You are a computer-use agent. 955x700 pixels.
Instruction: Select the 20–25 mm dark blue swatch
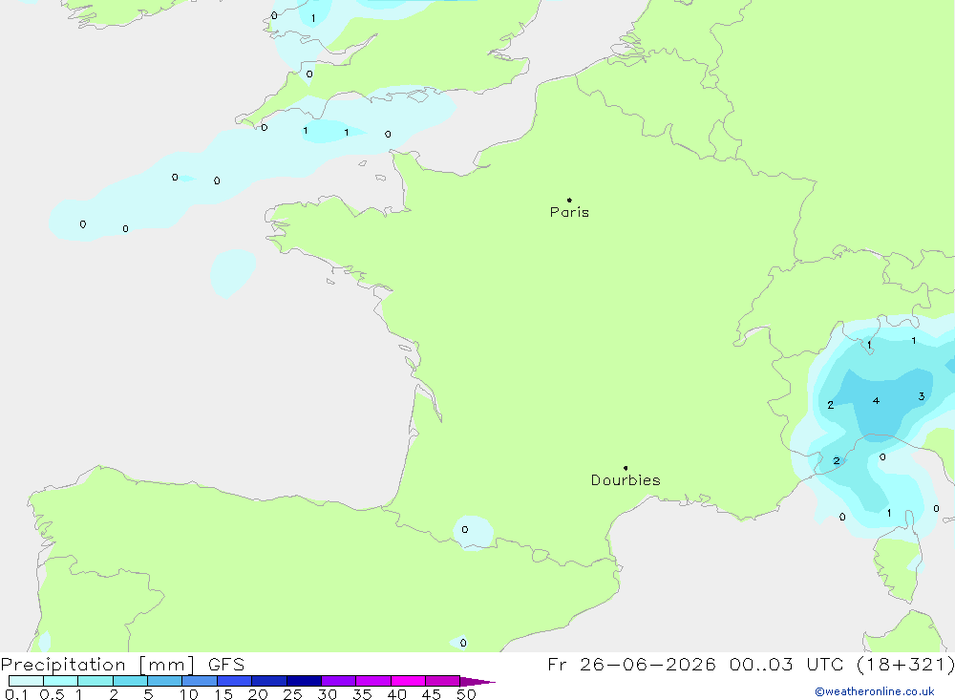pos(269,681)
